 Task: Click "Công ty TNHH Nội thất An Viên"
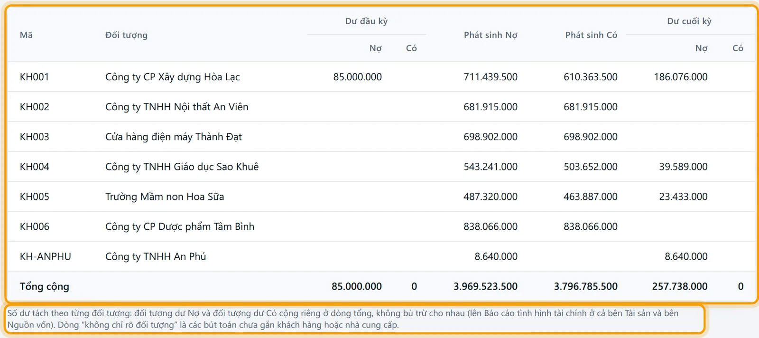177,107
